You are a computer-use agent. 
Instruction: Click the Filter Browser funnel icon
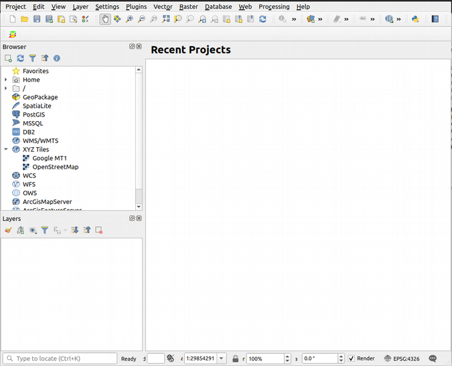coord(32,59)
